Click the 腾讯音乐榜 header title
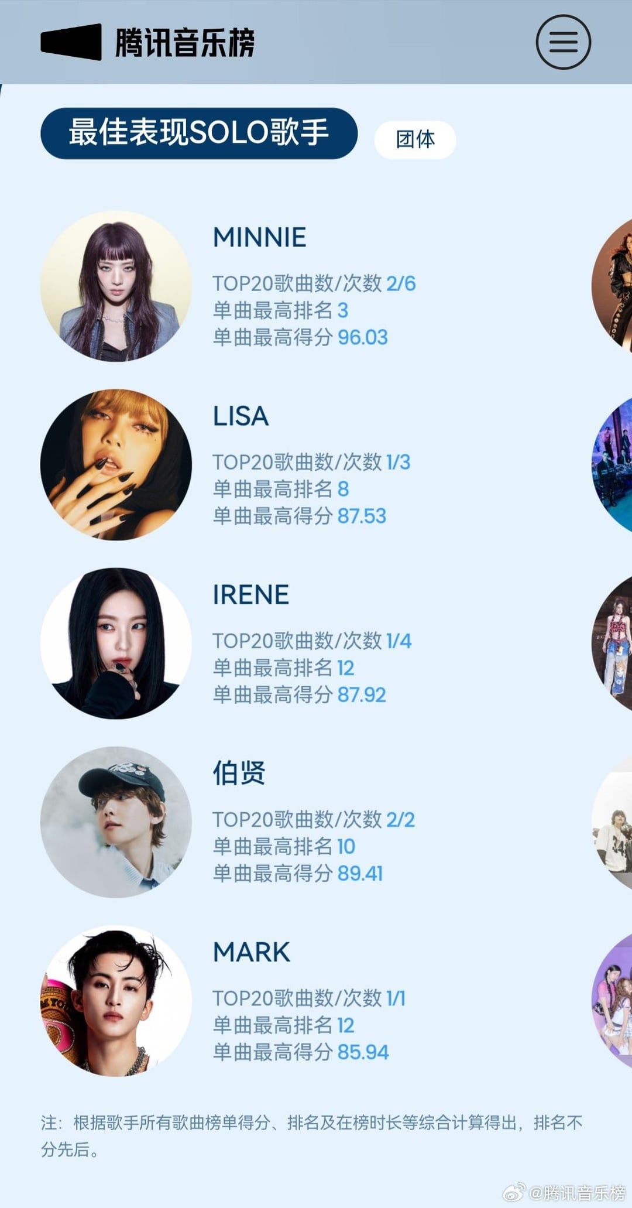 click(x=185, y=43)
